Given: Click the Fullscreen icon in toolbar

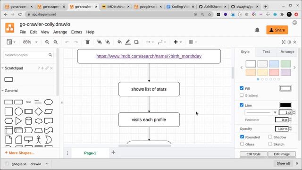Looking at the screenshot, I should pos(284,42).
